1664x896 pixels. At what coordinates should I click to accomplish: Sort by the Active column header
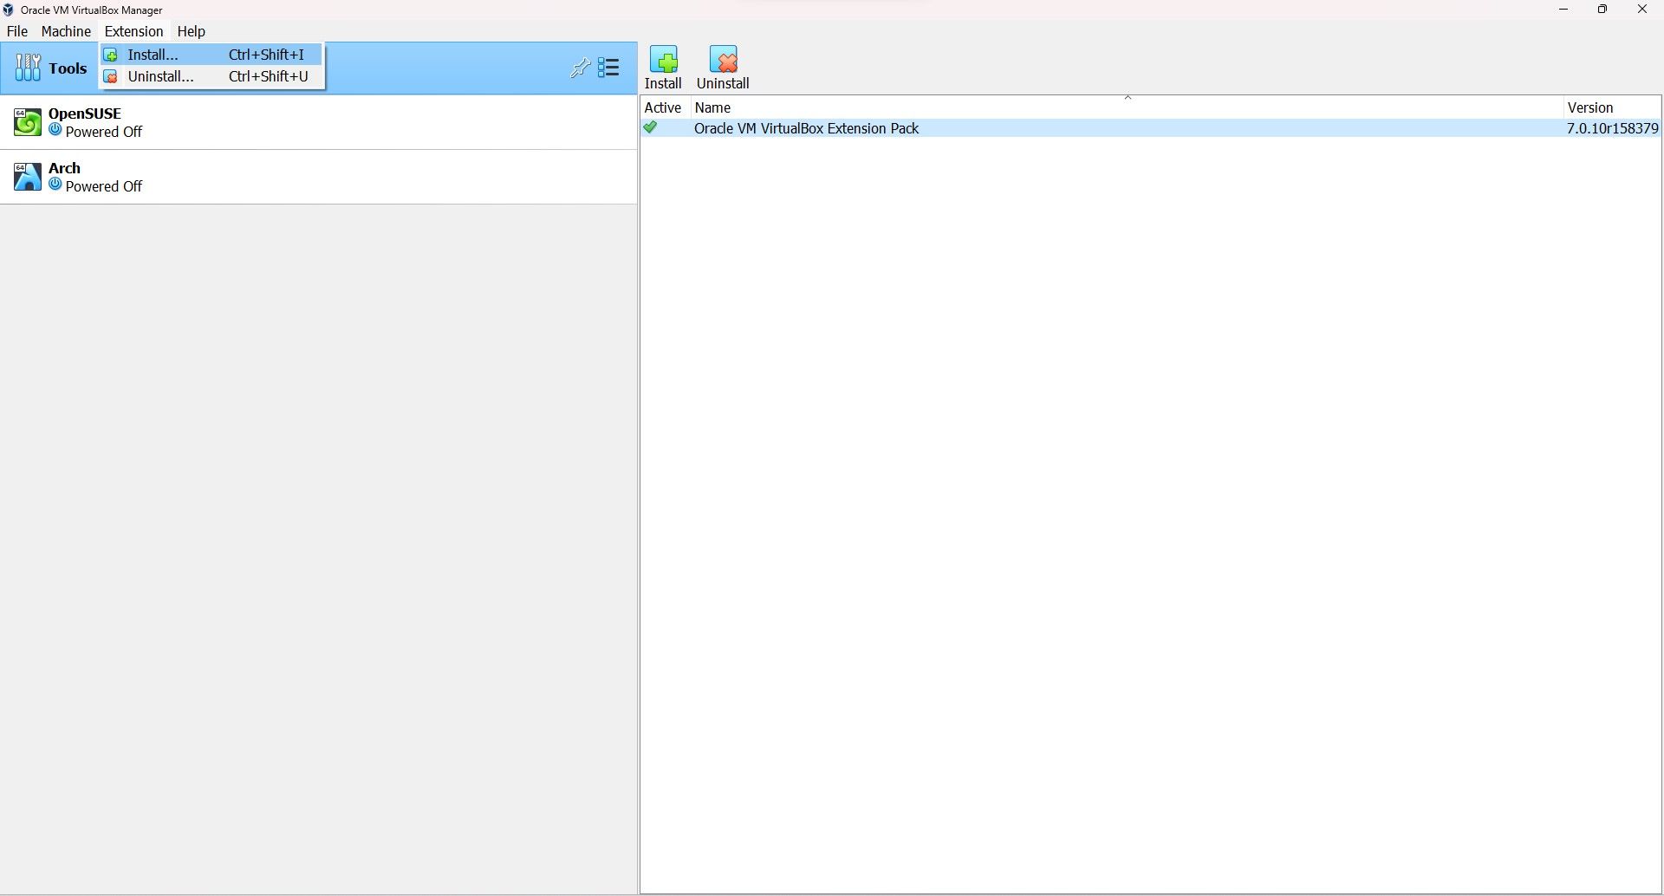point(663,107)
